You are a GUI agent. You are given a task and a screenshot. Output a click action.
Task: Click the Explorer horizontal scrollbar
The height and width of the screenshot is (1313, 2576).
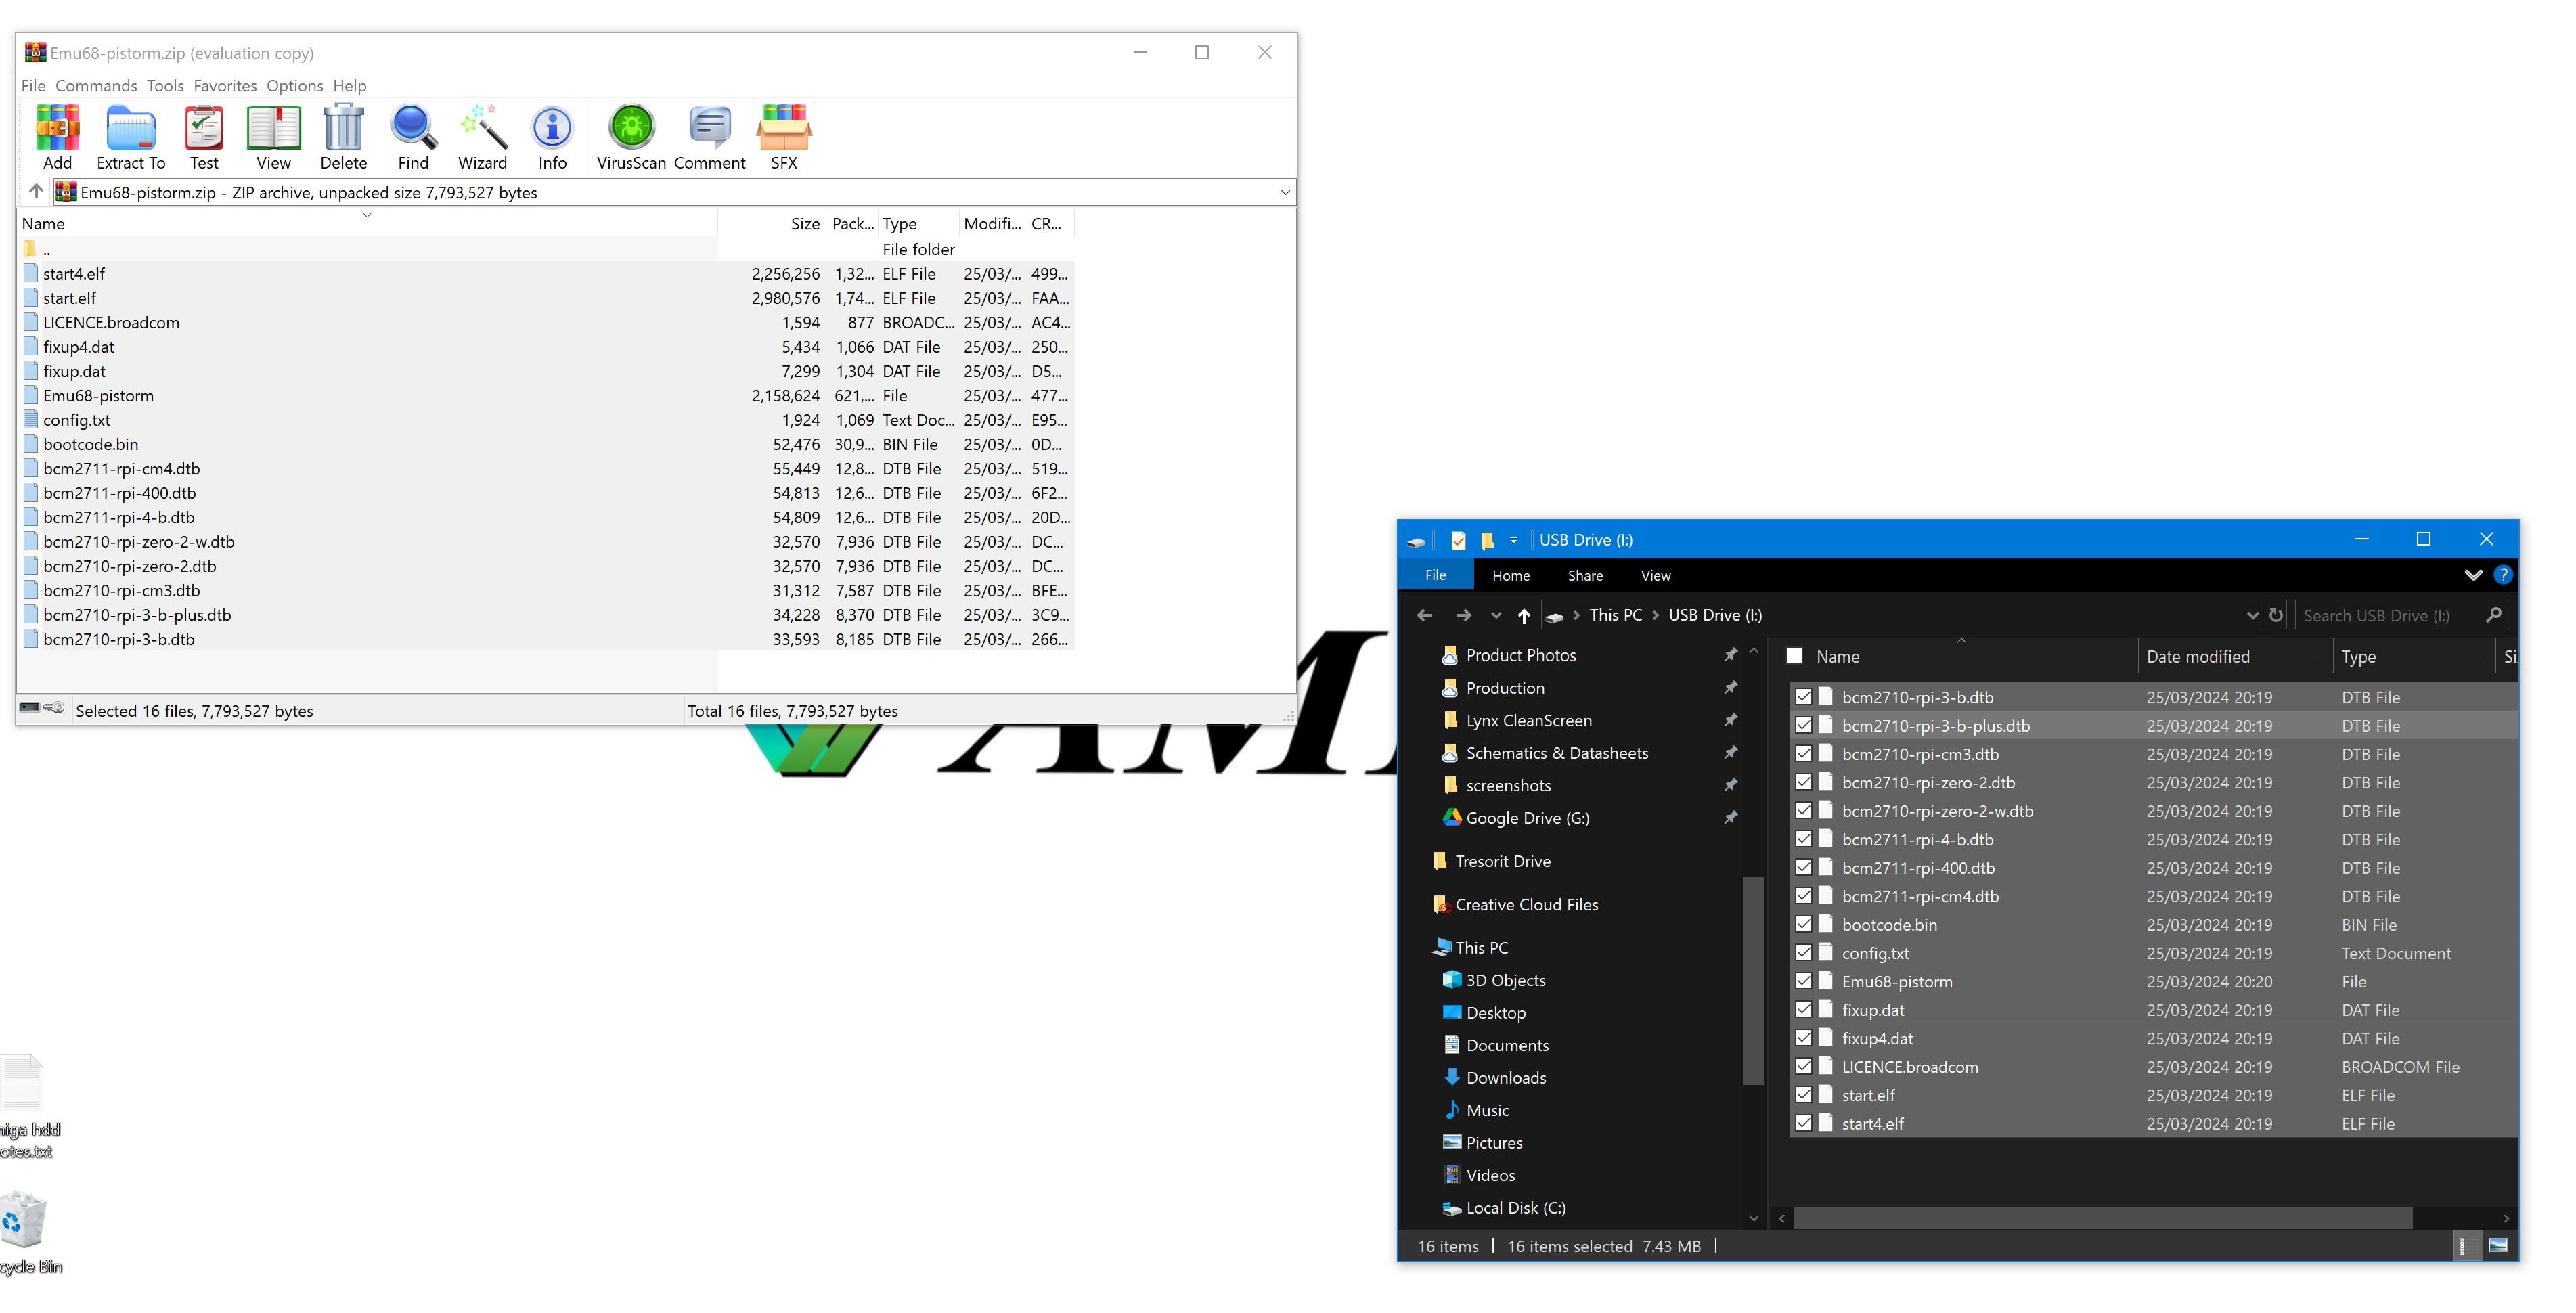[2100, 1218]
